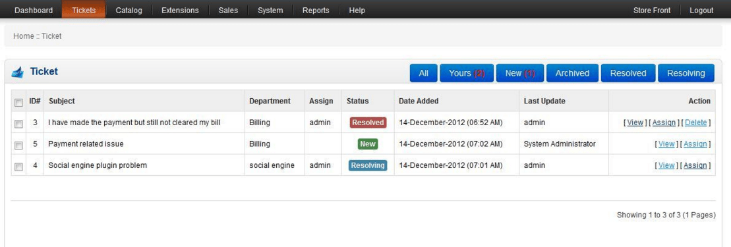Click the ticket icon beside Ticket heading

coord(18,72)
